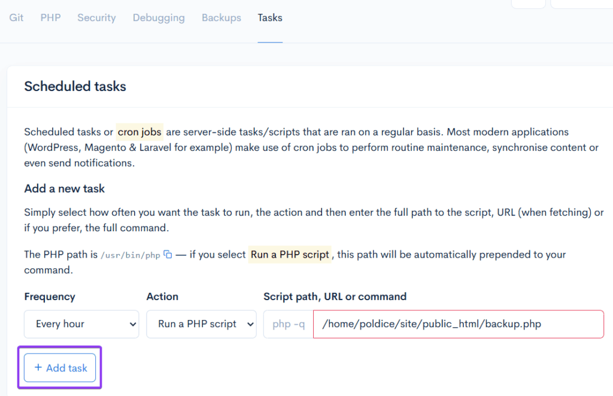Click the highlighted cron jobs term
The width and height of the screenshot is (613, 396).
click(x=139, y=131)
